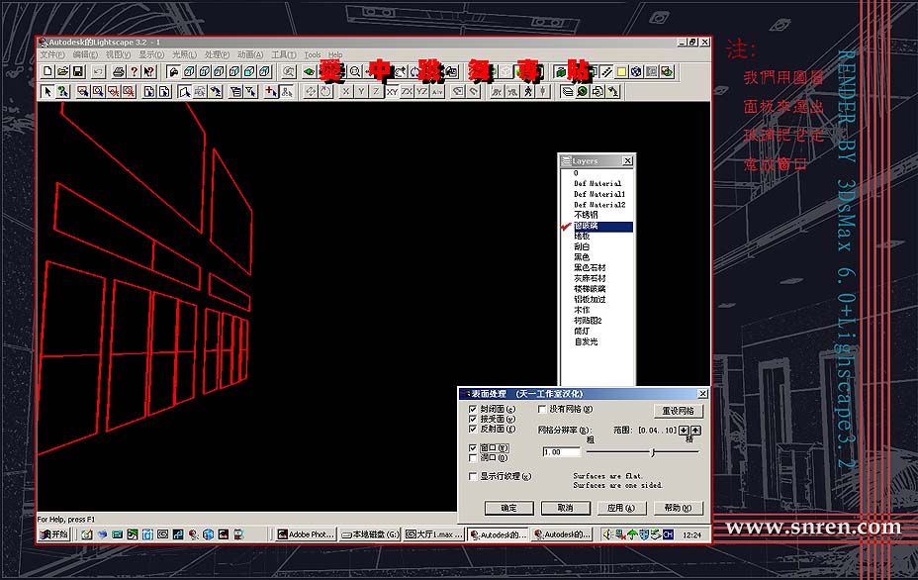Open the 光照(L) menu
This screenshot has height=580, width=918.
pos(184,54)
